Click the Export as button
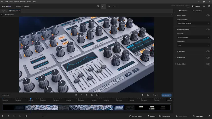 tap(198, 116)
